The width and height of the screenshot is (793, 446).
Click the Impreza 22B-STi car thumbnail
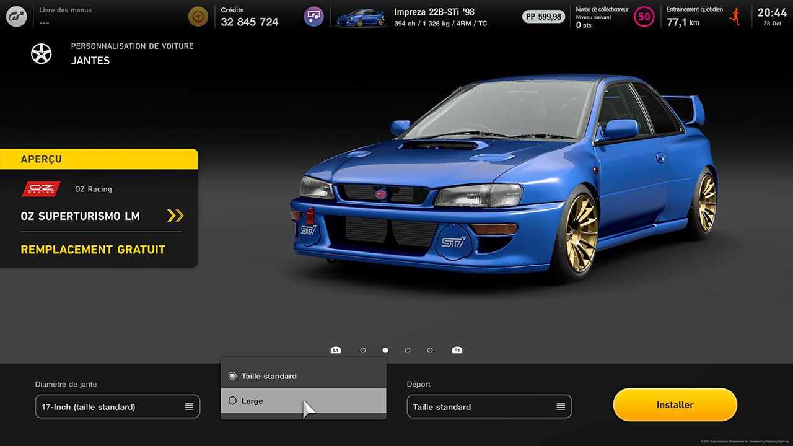(x=360, y=17)
